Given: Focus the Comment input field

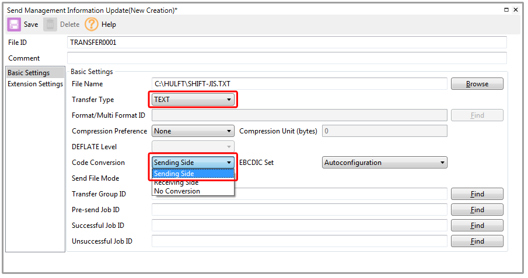Looking at the screenshot, I should (287, 58).
